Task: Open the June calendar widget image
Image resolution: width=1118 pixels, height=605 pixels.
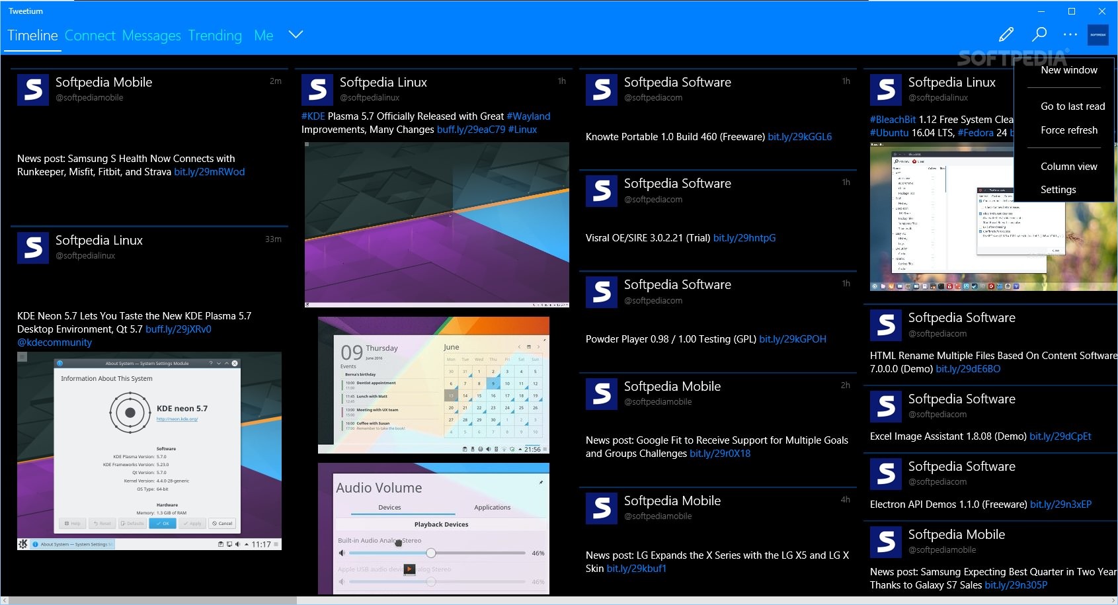Action: [434, 385]
